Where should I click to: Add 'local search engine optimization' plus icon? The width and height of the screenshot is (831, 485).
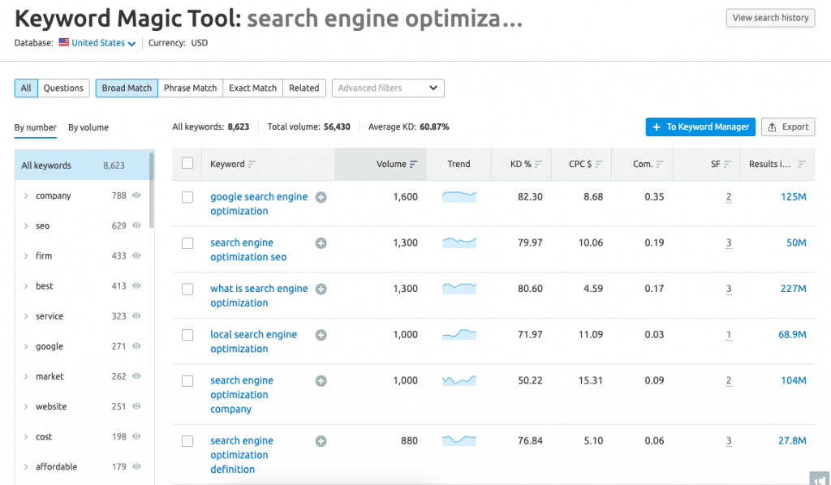(321, 335)
